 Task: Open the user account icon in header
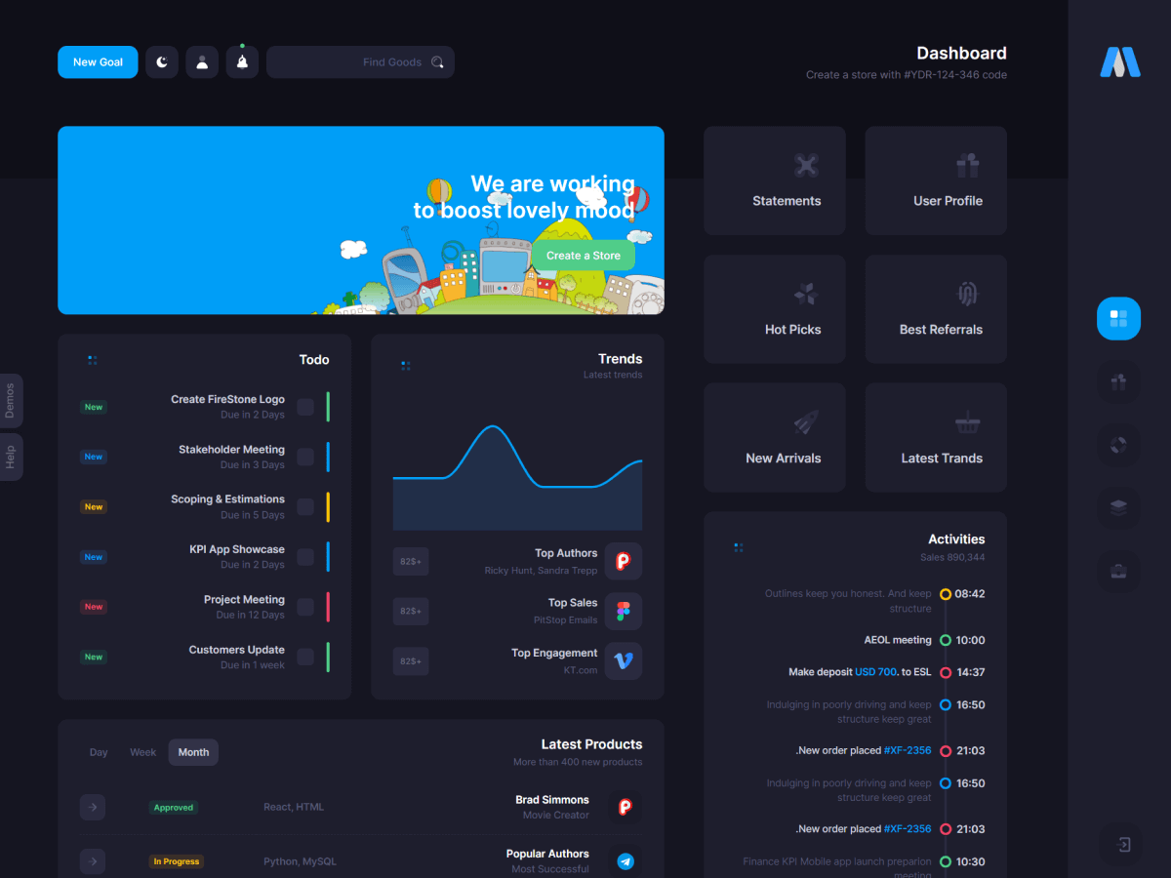202,62
